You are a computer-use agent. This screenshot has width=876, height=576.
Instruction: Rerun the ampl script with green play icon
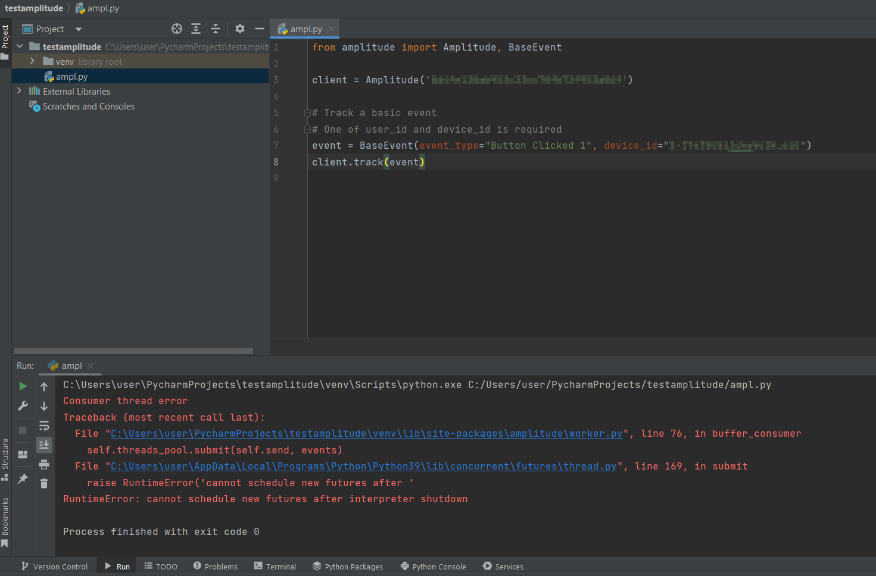(x=23, y=386)
